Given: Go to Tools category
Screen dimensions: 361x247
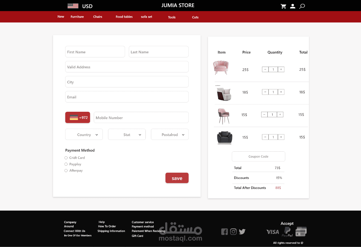Looking at the screenshot, I should tap(172, 17).
